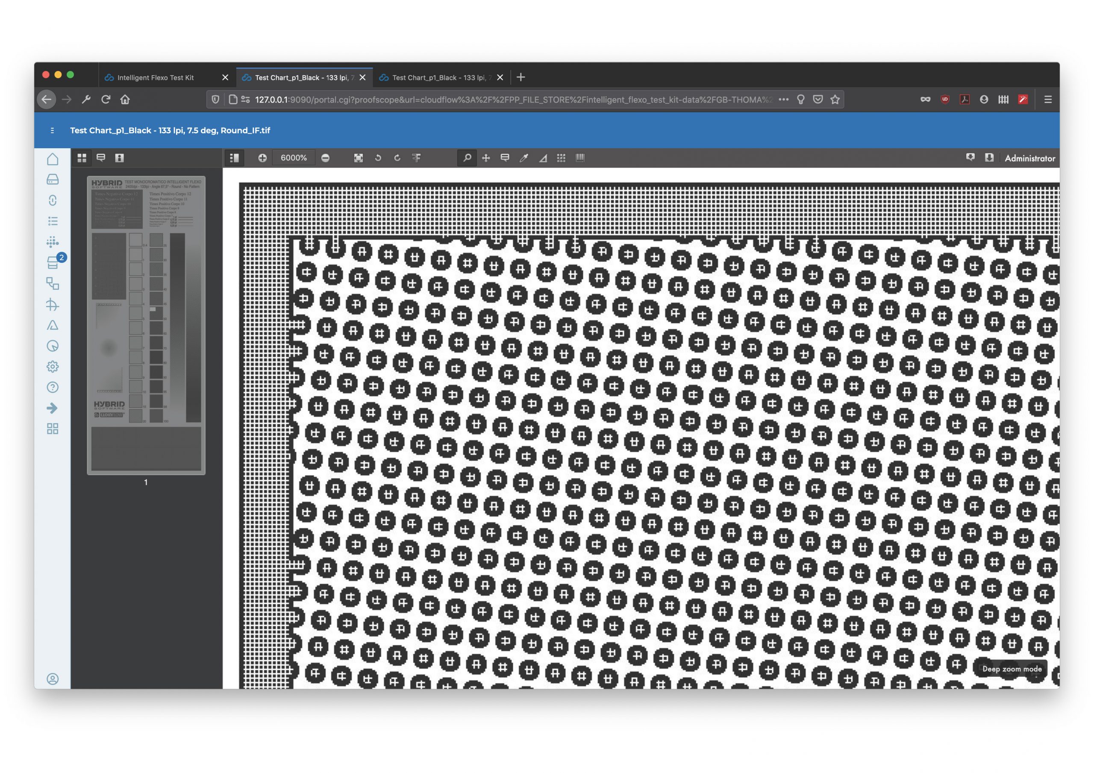
Task: Click the right arrow icon in the sidebar
Action: tap(53, 409)
